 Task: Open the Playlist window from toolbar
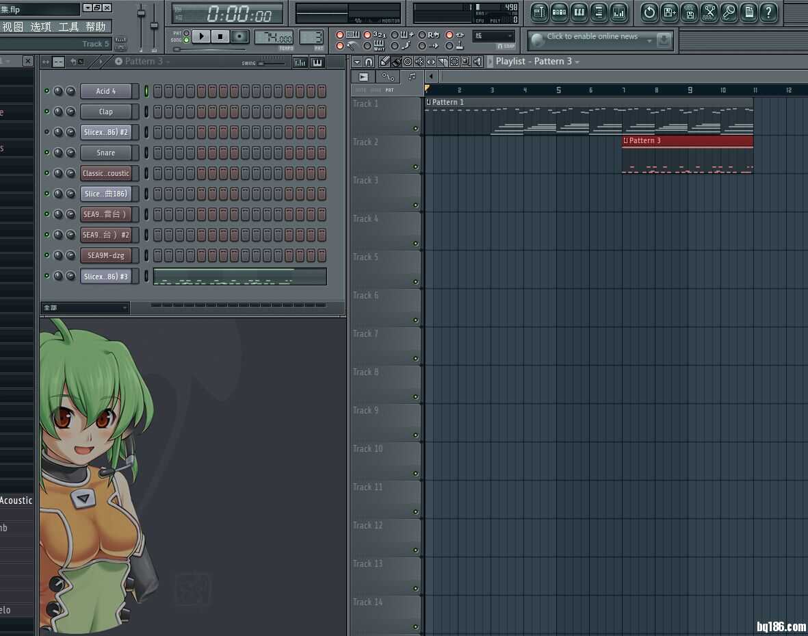(540, 12)
